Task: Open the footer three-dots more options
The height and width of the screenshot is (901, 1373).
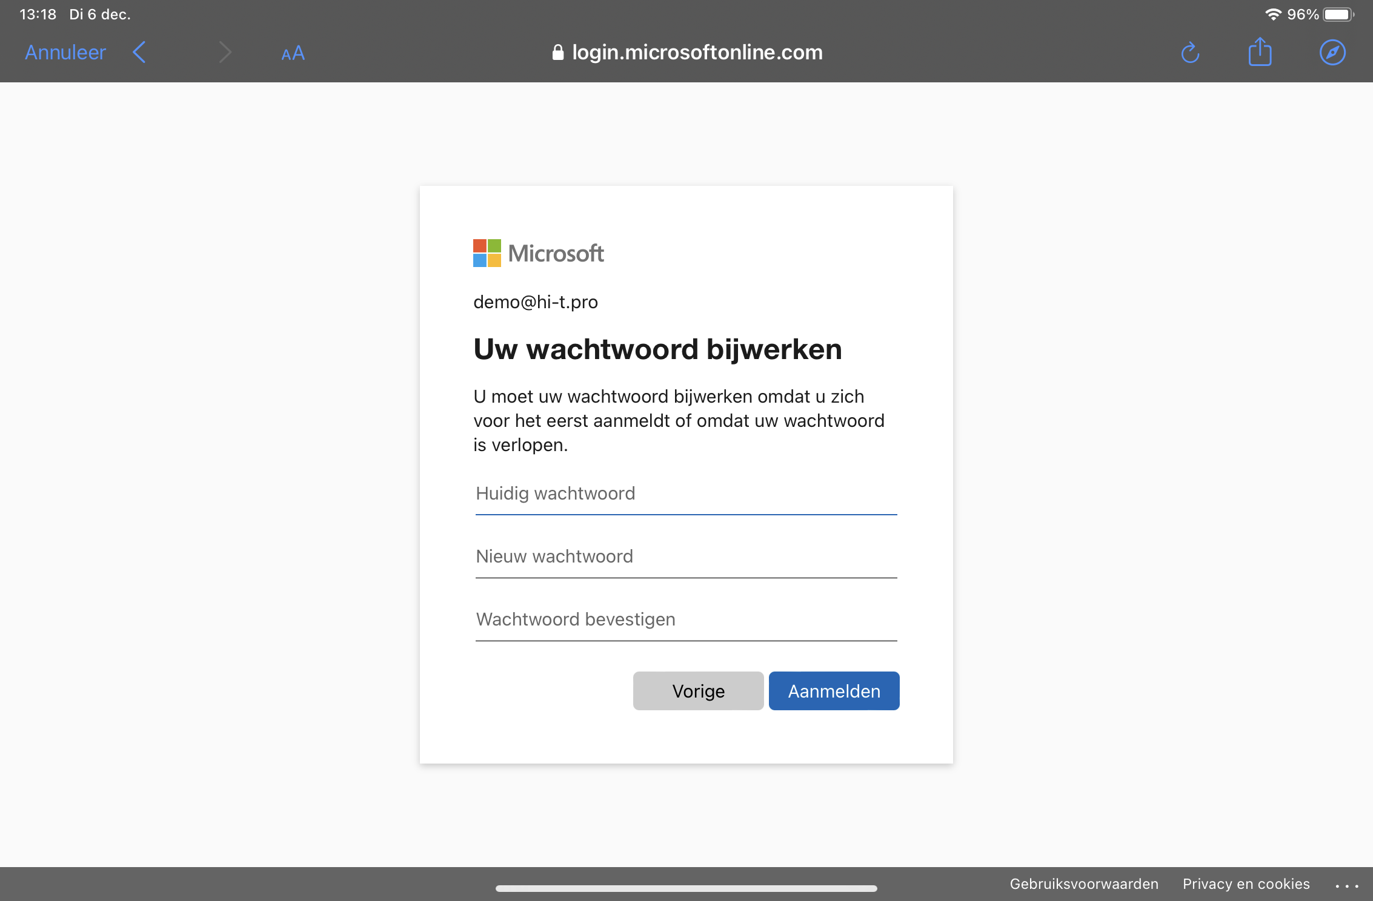Action: tap(1346, 886)
